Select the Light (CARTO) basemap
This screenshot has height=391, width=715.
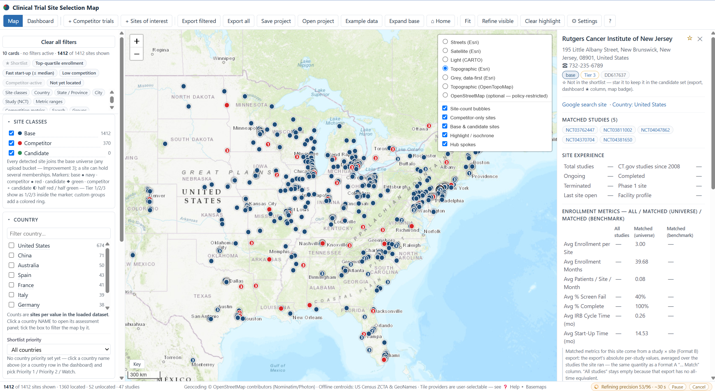pyautogui.click(x=445, y=59)
